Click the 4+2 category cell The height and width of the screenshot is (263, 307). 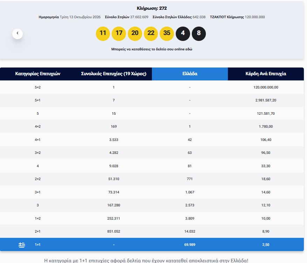point(38,126)
